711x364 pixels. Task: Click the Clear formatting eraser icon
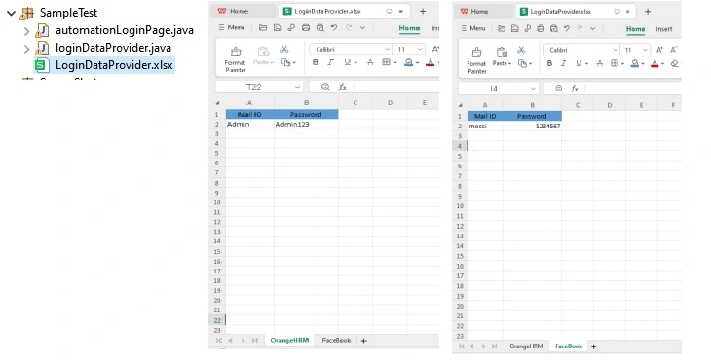click(675, 63)
